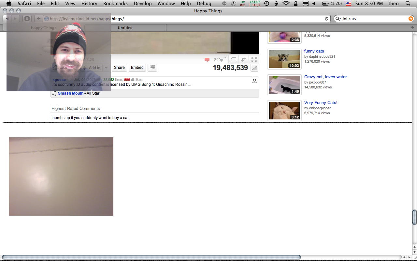Screen dimensions: 417x261
Task: Enter fullscreen video mode
Action: (254, 60)
